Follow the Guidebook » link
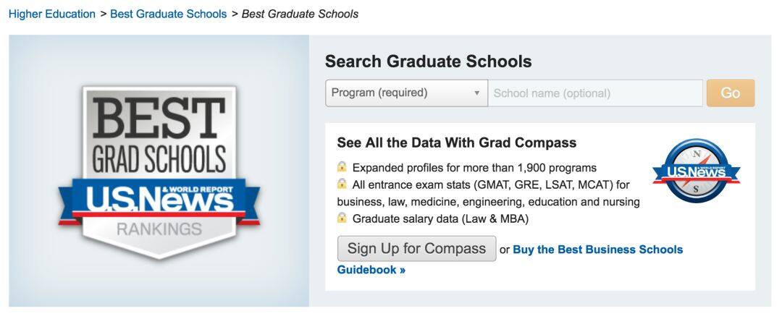Viewport: 782px width, 319px height. pyautogui.click(x=371, y=270)
